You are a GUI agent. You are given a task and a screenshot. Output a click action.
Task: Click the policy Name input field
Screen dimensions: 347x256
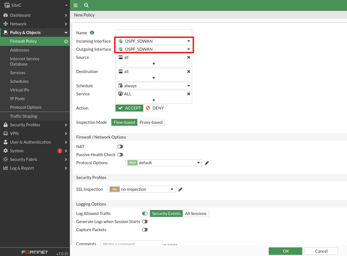click(x=154, y=33)
